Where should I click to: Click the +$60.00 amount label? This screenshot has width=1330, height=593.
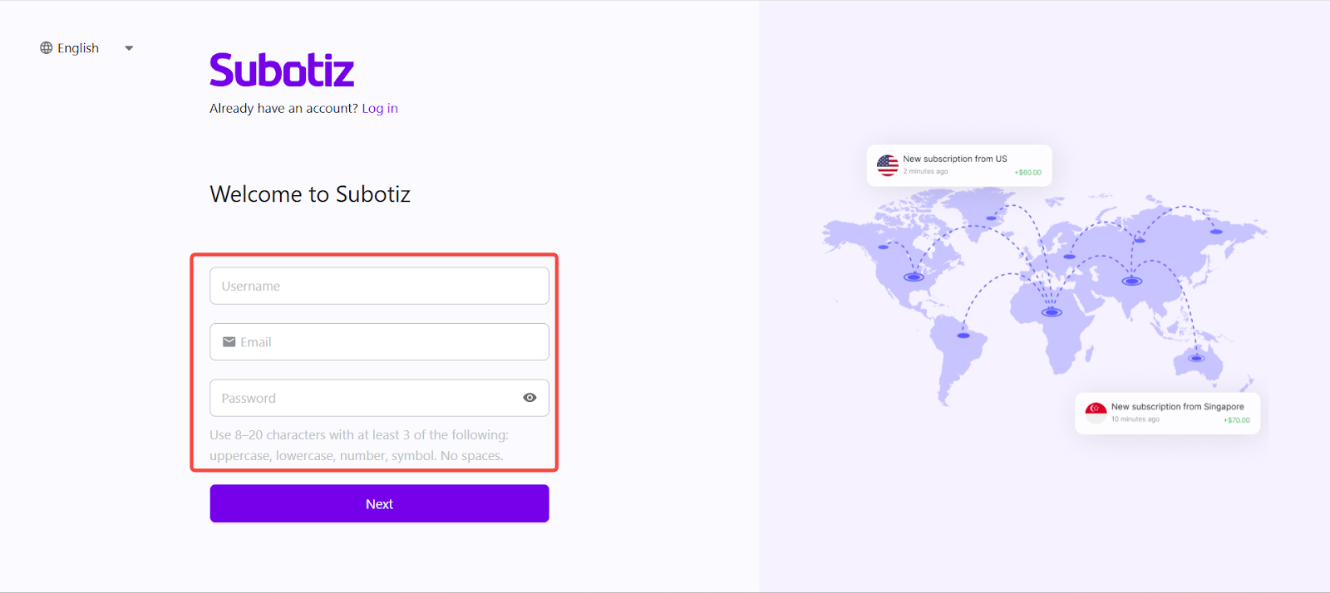[x=1028, y=173]
